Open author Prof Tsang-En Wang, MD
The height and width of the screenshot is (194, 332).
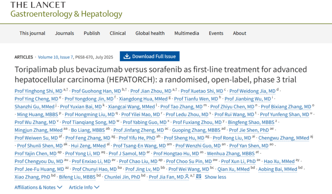click(x=139, y=146)
